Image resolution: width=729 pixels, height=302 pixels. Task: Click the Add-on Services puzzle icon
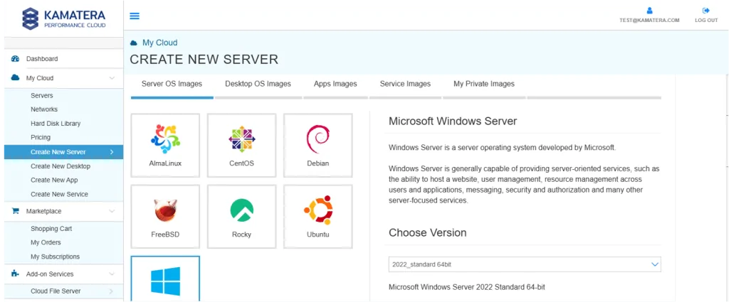(x=15, y=274)
